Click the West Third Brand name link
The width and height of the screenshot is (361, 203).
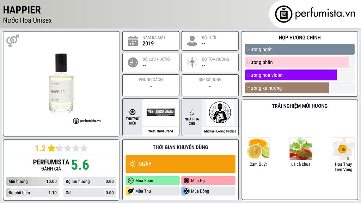click(161, 131)
